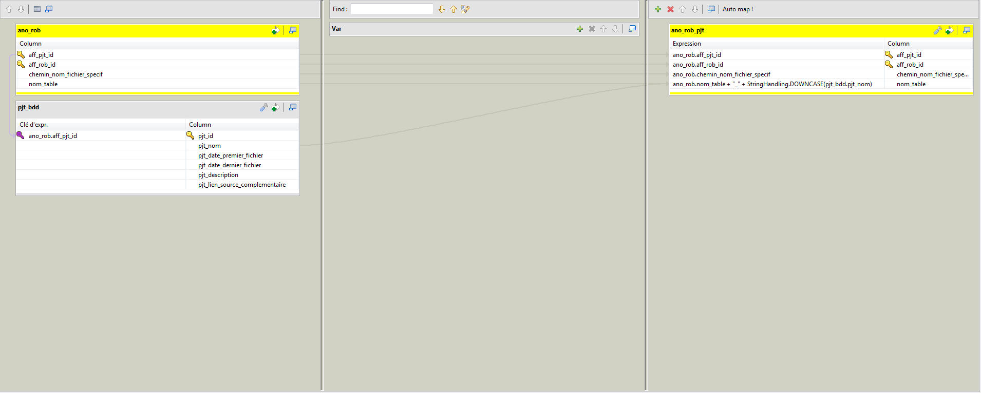This screenshot has width=981, height=393.
Task: Select output column nom_table in ano_rob_pjt
Action: (x=929, y=84)
